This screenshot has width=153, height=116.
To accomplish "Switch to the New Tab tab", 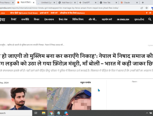I will pos(107,2).
